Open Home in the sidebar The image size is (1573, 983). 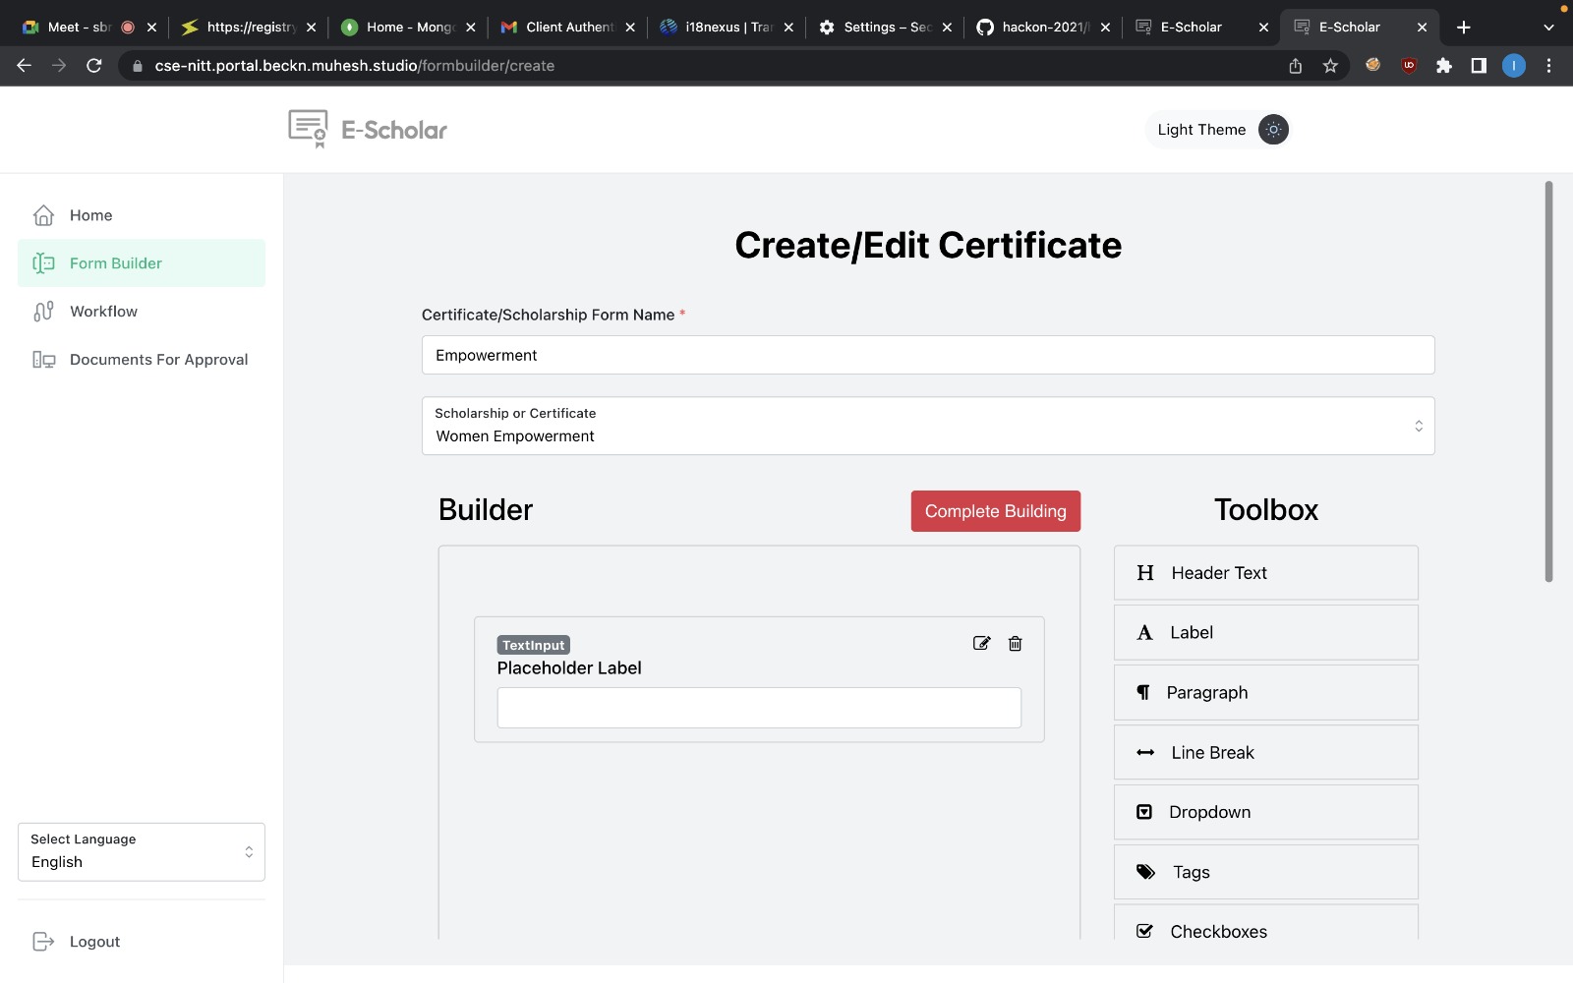coord(142,215)
